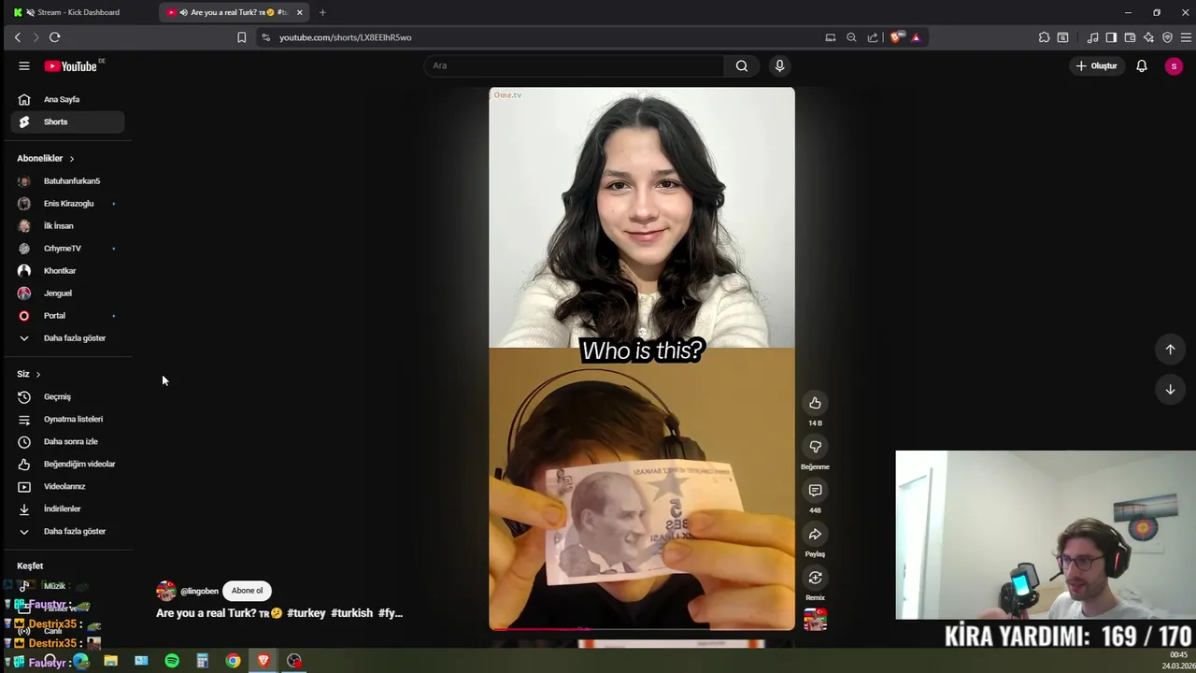1196x673 pixels.
Task: Go to the next Short arrow
Action: coord(1170,390)
